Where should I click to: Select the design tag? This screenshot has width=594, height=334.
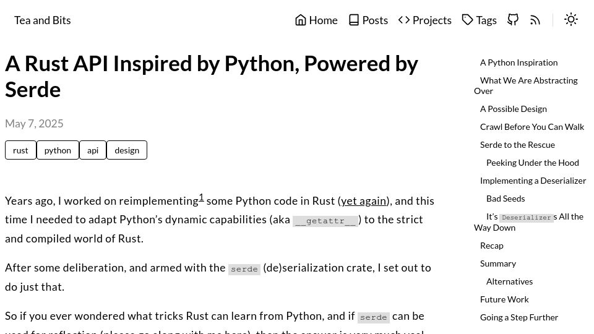[x=127, y=150]
